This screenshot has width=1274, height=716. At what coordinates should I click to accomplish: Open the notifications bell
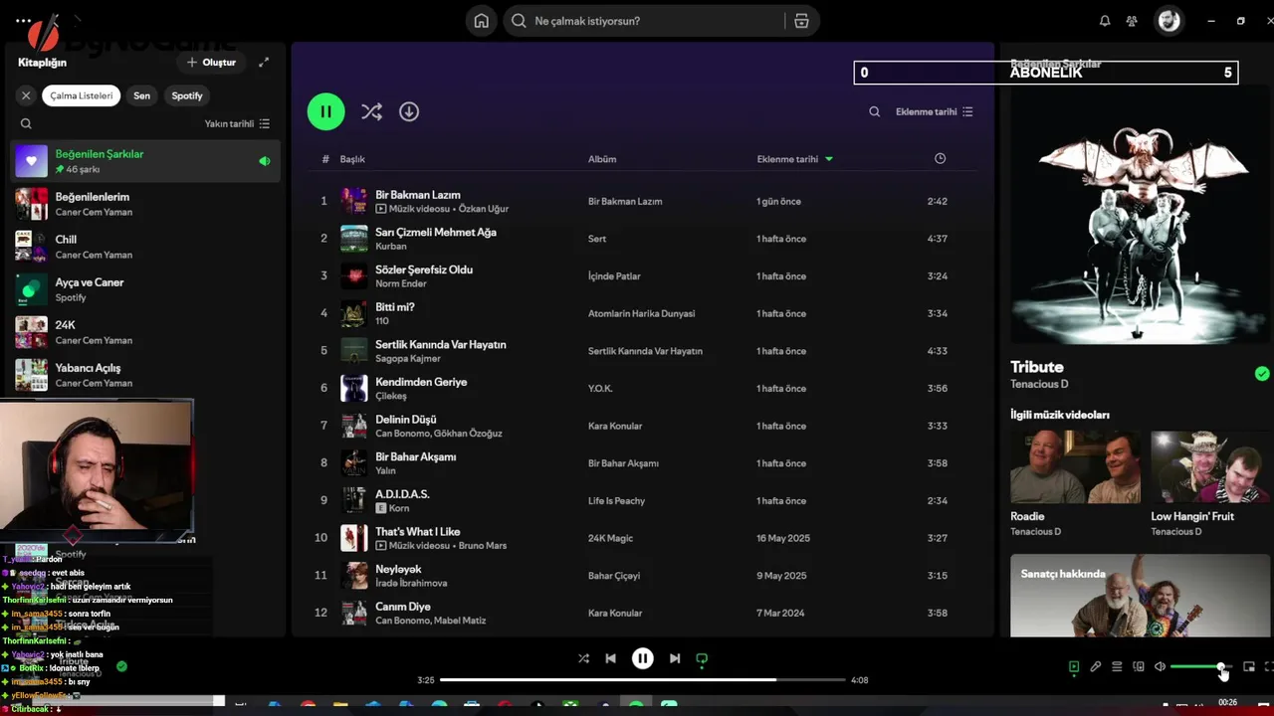tap(1105, 21)
